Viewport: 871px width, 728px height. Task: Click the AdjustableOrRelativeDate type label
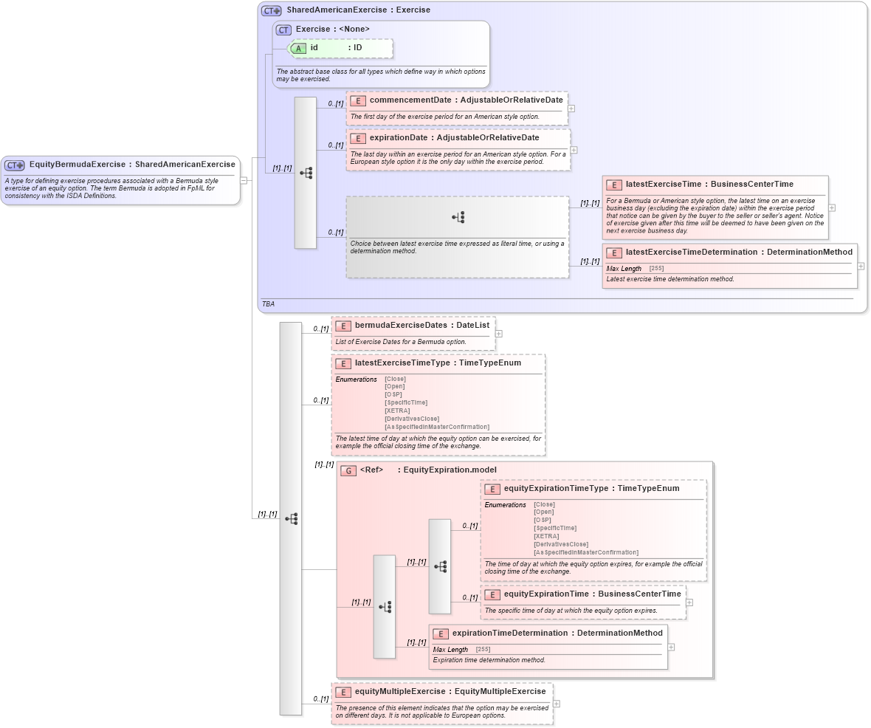pyautogui.click(x=513, y=100)
